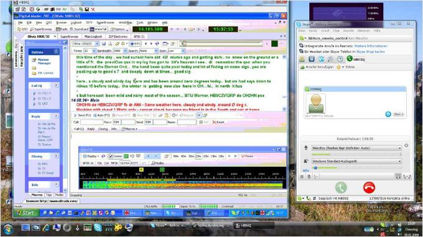Click the Info icon in mode toolbar

pyautogui.click(x=135, y=43)
